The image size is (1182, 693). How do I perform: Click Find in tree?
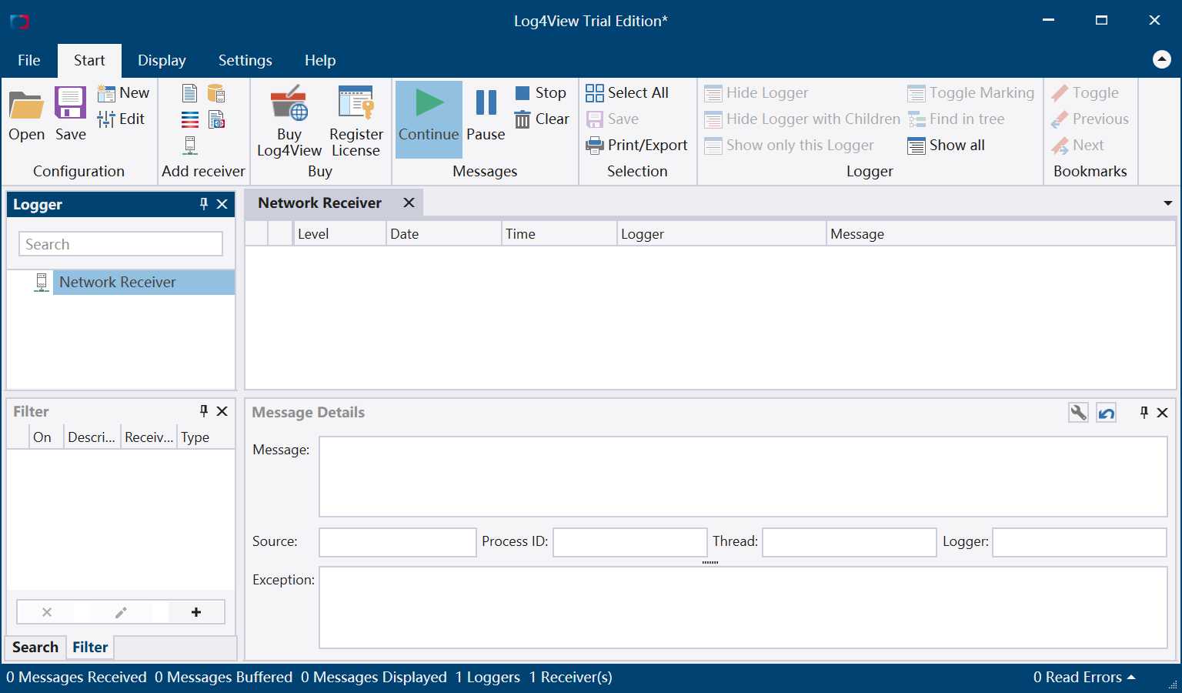956,119
